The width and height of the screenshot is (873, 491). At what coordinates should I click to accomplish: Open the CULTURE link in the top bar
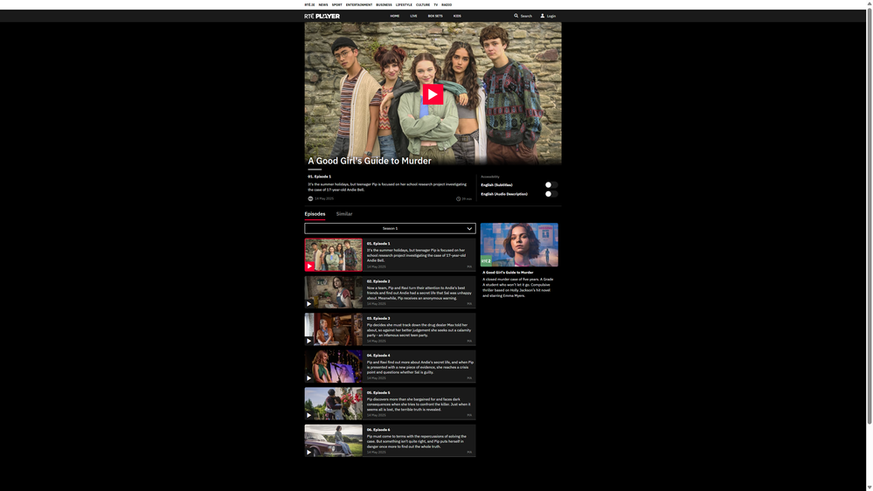423,4
